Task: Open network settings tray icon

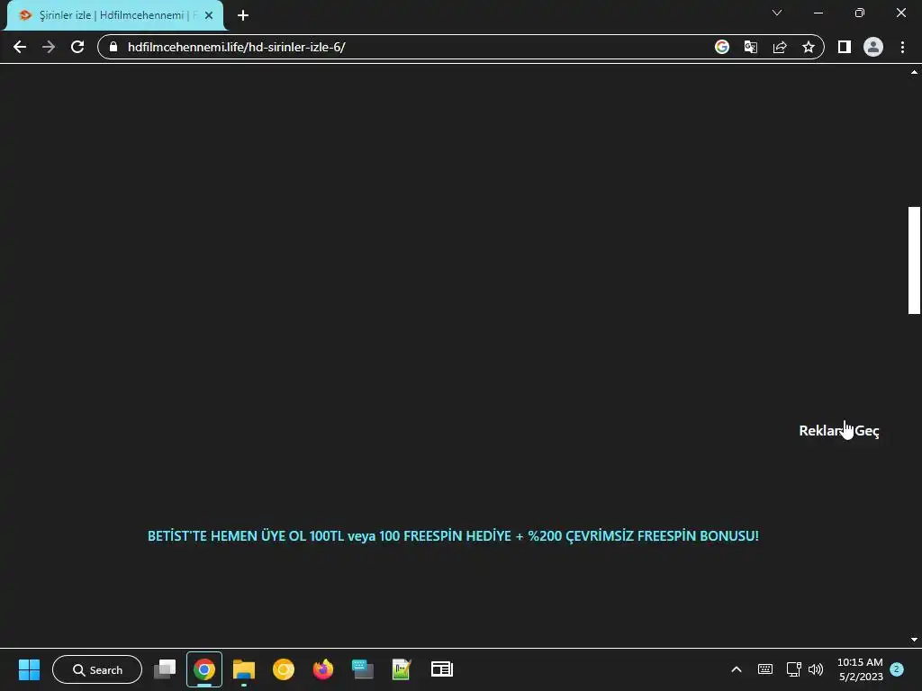Action: click(x=793, y=669)
